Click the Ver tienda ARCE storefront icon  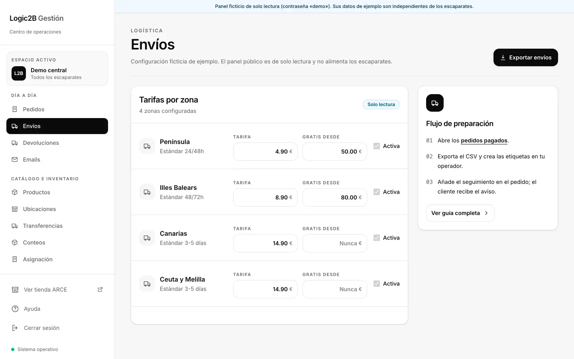coord(15,290)
